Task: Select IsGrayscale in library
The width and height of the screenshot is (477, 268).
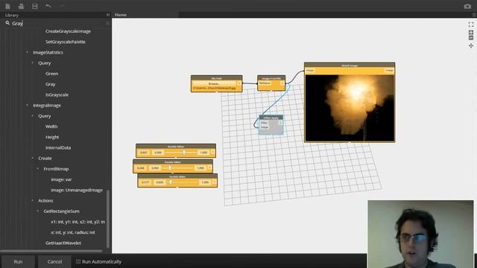Action: point(57,95)
